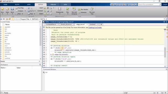Click the Command Window prompt
This screenshot has width=168, height=94.
coord(46,73)
